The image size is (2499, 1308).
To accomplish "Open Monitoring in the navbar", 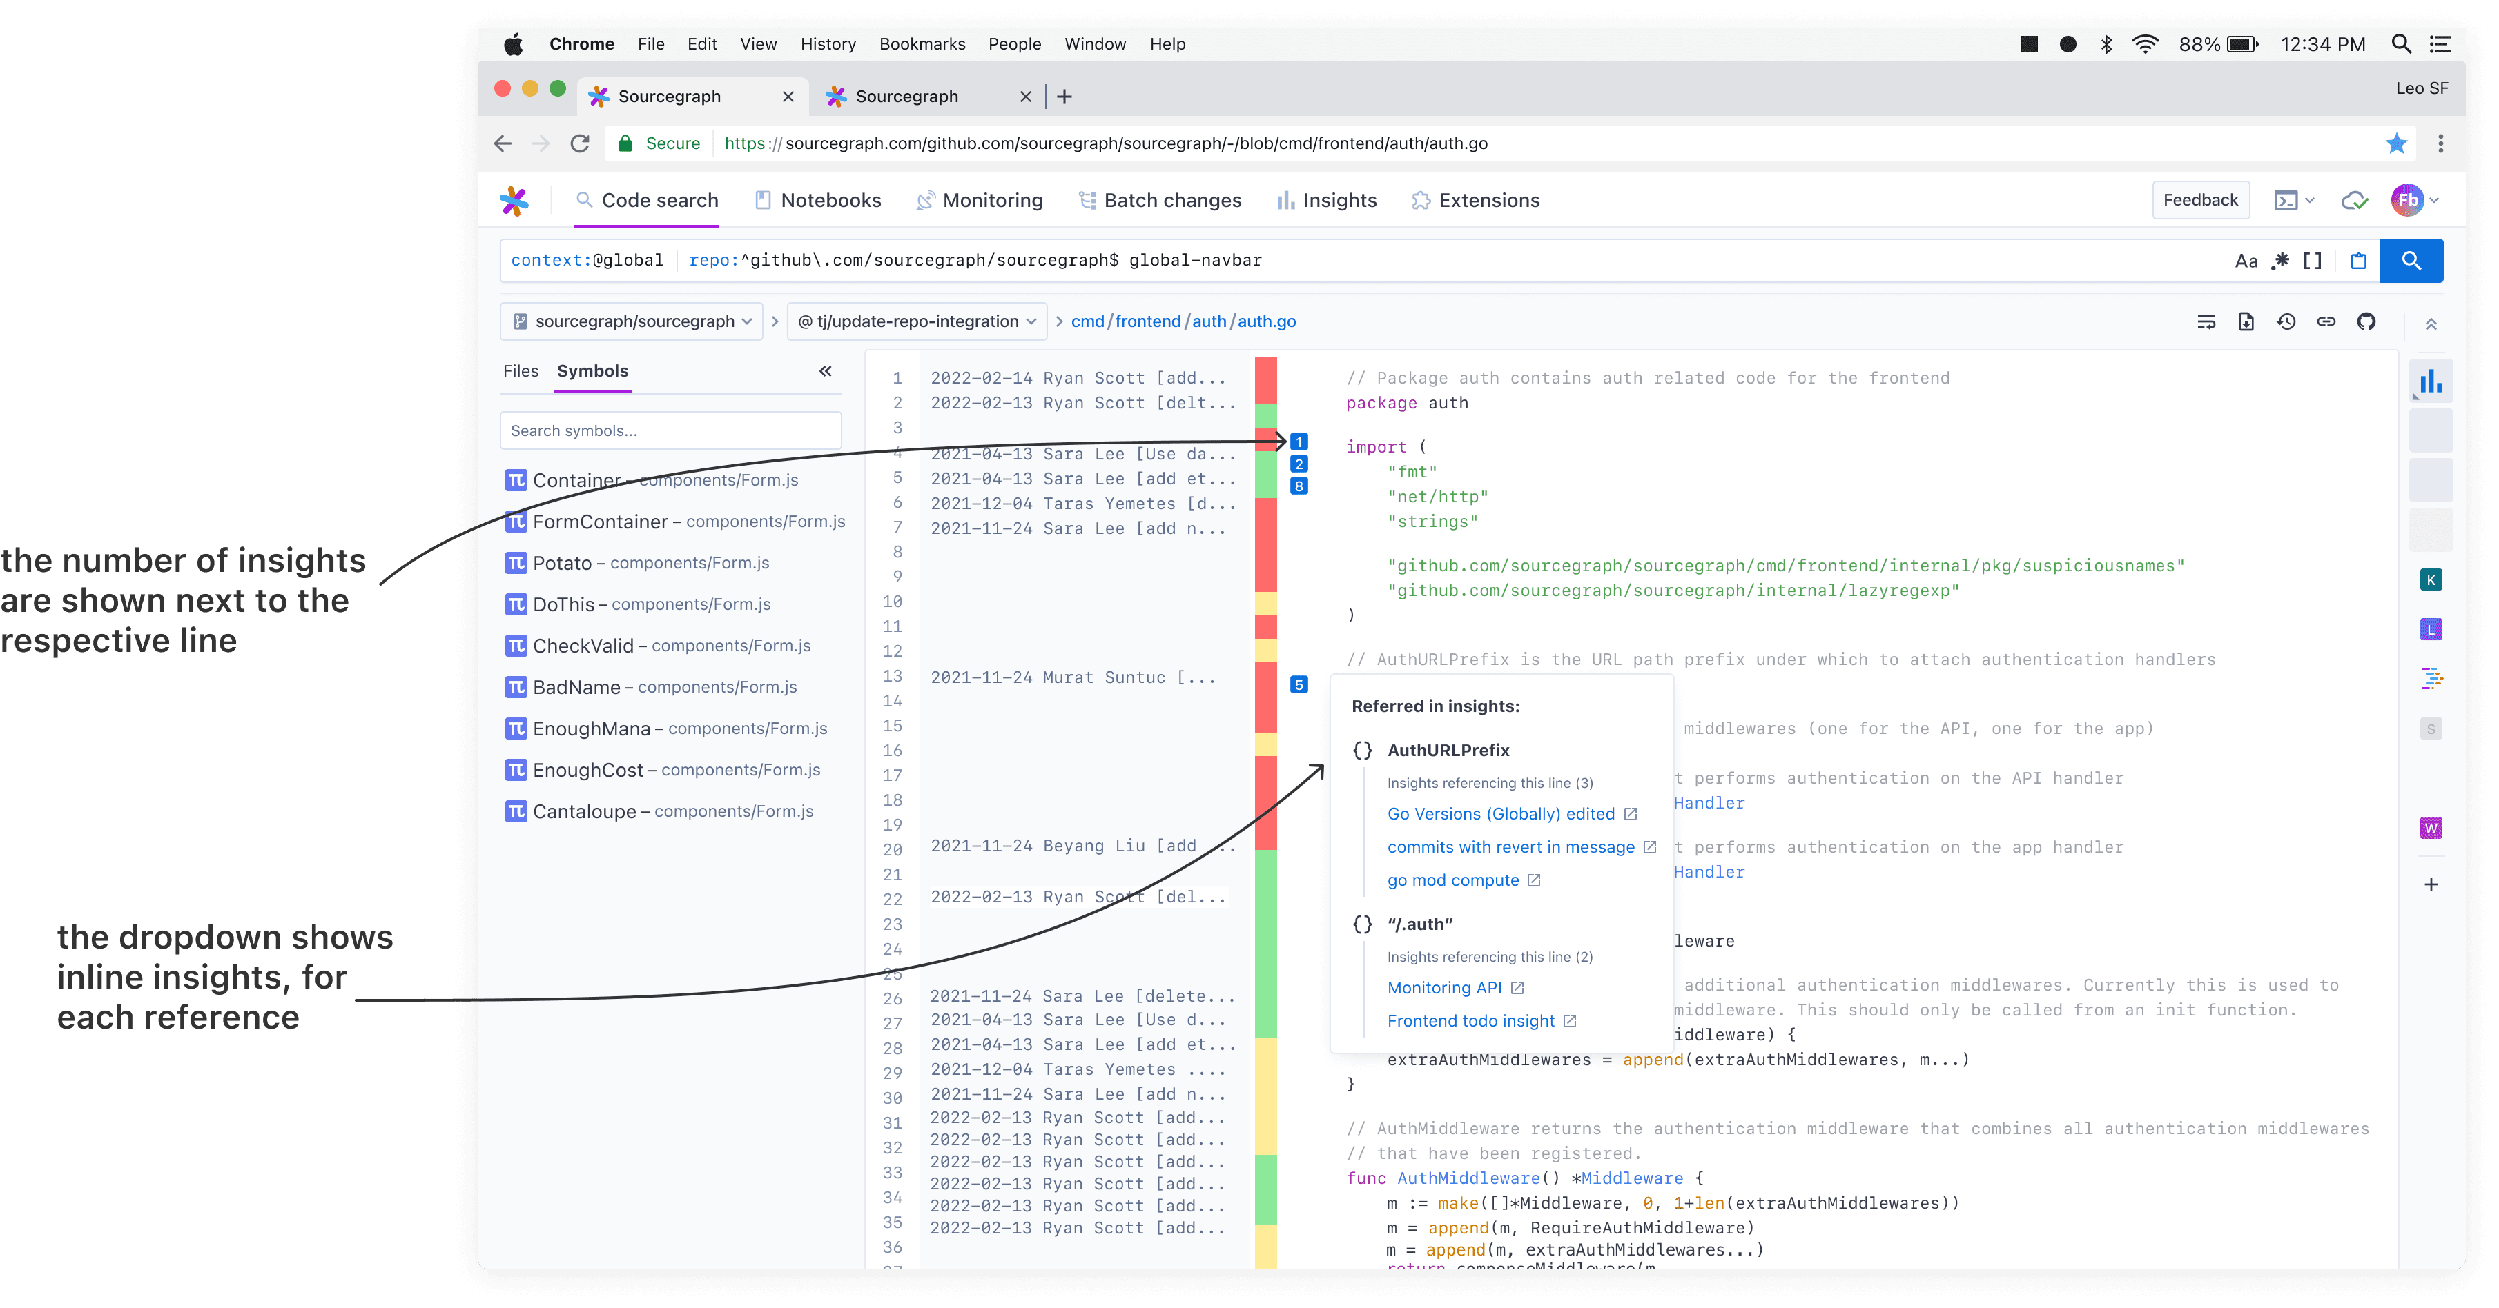I will pyautogui.click(x=980, y=201).
